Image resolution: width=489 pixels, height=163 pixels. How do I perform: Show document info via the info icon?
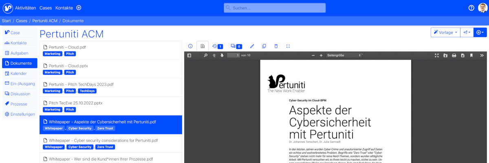[190, 46]
